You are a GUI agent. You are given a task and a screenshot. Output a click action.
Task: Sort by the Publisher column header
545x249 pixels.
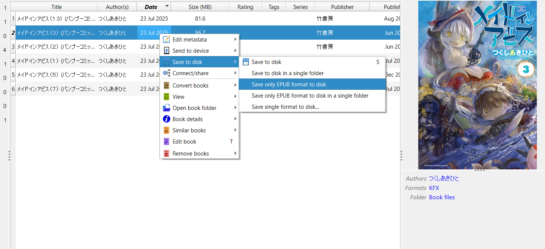tap(342, 7)
